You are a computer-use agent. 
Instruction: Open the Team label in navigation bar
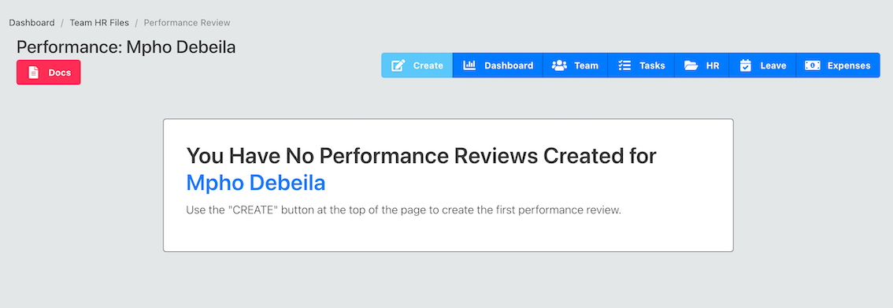[x=586, y=65]
